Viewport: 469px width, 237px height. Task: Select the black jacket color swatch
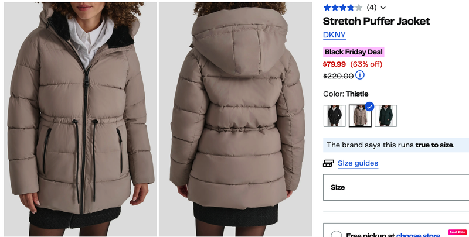click(x=334, y=116)
